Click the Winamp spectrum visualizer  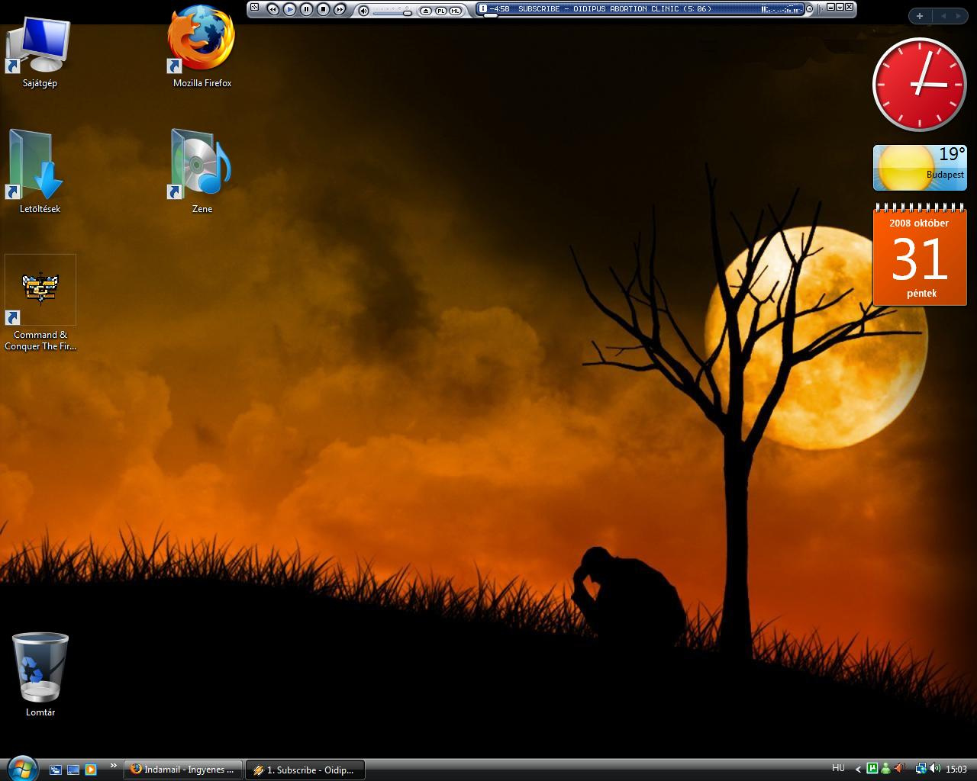[781, 8]
